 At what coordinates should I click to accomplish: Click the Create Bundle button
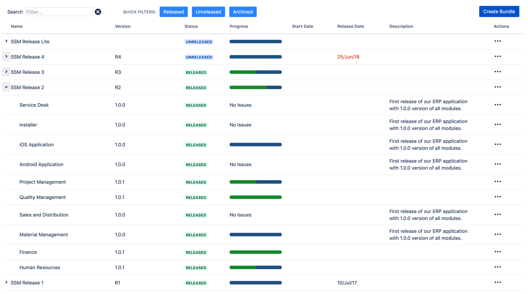499,11
